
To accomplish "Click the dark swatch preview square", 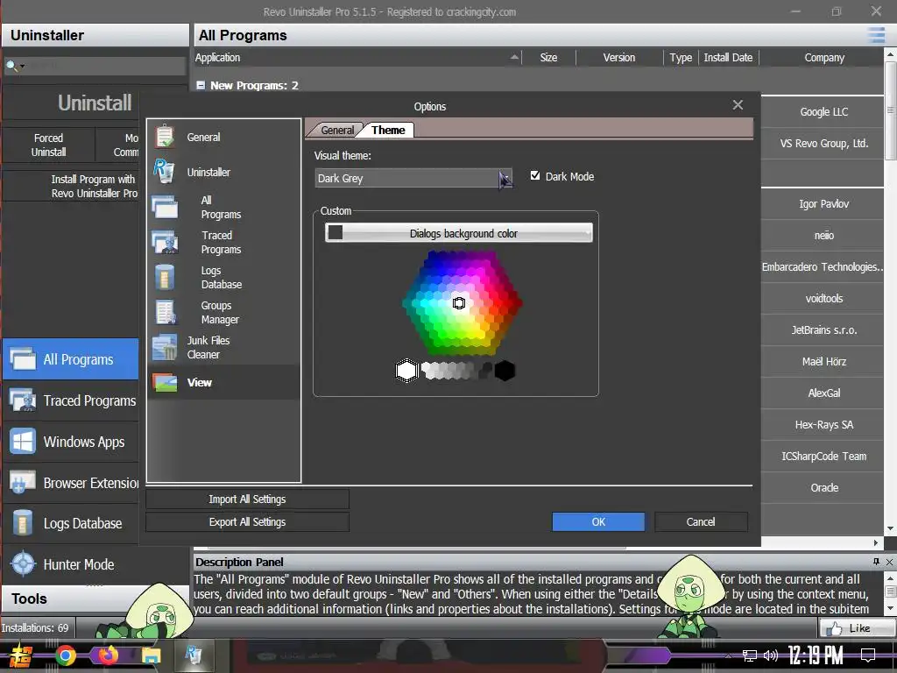I will (x=335, y=232).
